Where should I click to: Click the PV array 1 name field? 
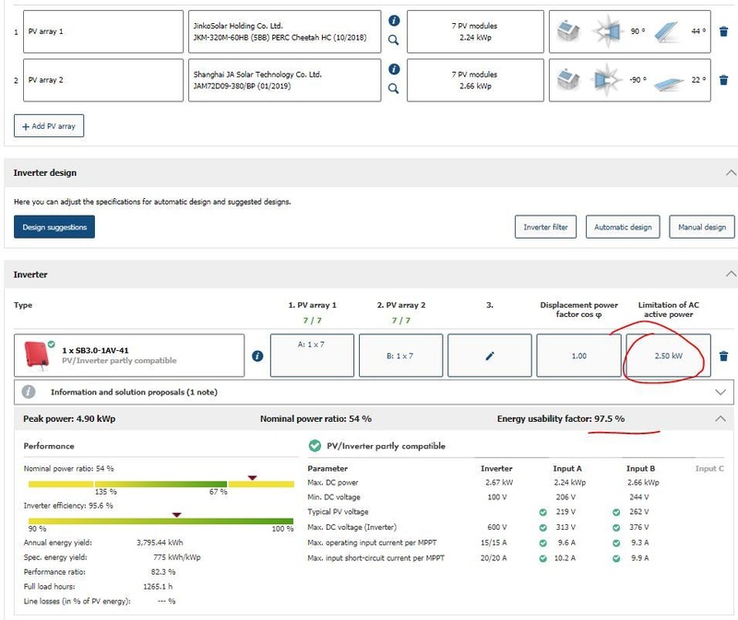[x=103, y=31]
